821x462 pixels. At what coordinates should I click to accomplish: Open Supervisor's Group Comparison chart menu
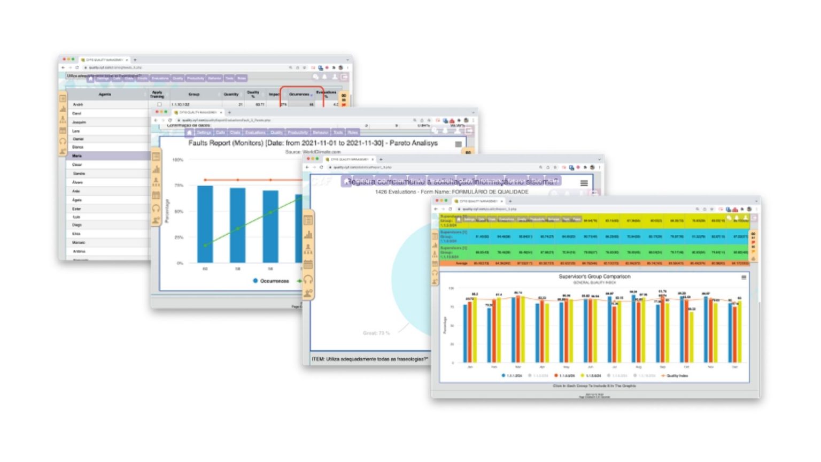[743, 278]
